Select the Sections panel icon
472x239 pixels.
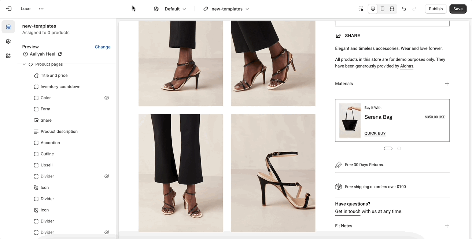tap(8, 27)
